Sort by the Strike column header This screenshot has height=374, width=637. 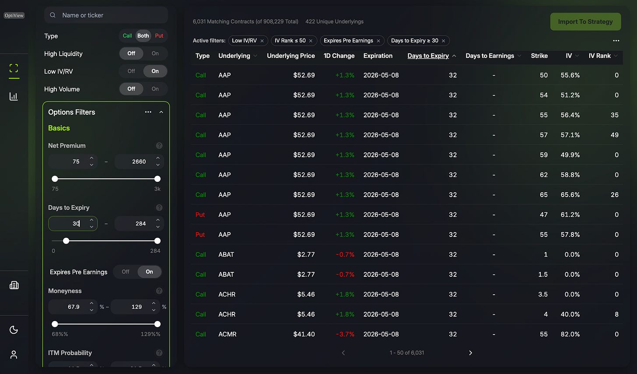click(x=539, y=56)
